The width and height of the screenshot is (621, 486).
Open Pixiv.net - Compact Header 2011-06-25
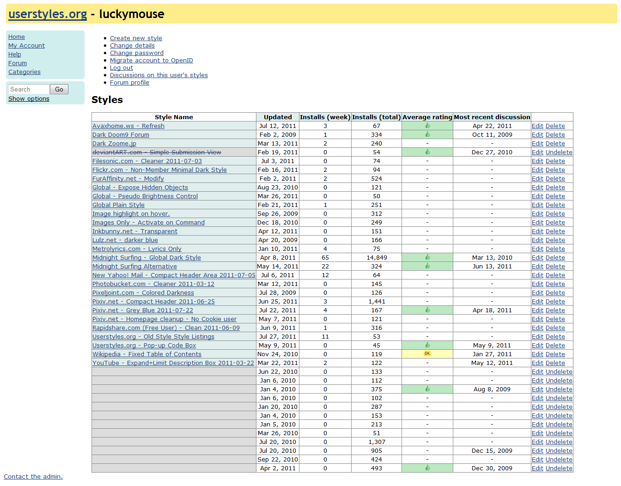tap(153, 301)
